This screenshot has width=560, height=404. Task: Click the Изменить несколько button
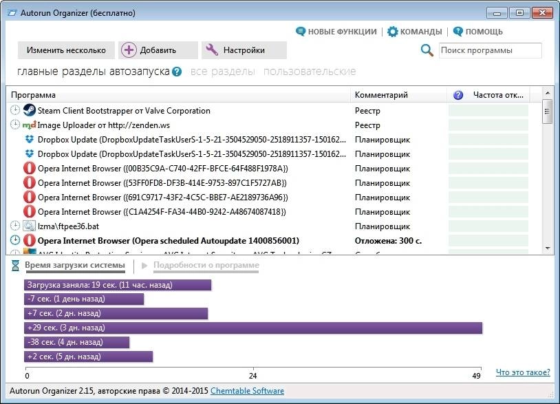(66, 50)
